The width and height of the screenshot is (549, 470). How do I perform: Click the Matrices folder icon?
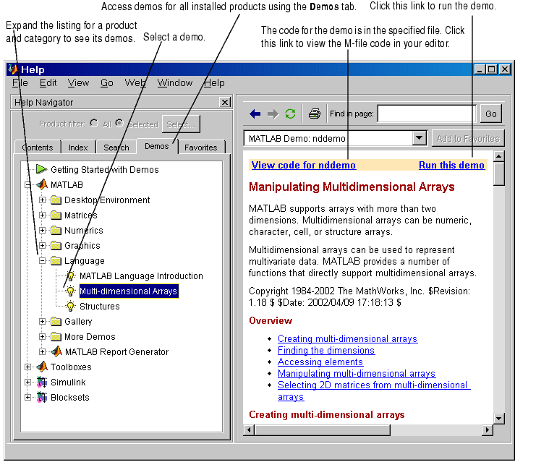pyautogui.click(x=56, y=215)
